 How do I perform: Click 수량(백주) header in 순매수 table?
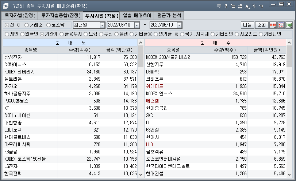224,50
